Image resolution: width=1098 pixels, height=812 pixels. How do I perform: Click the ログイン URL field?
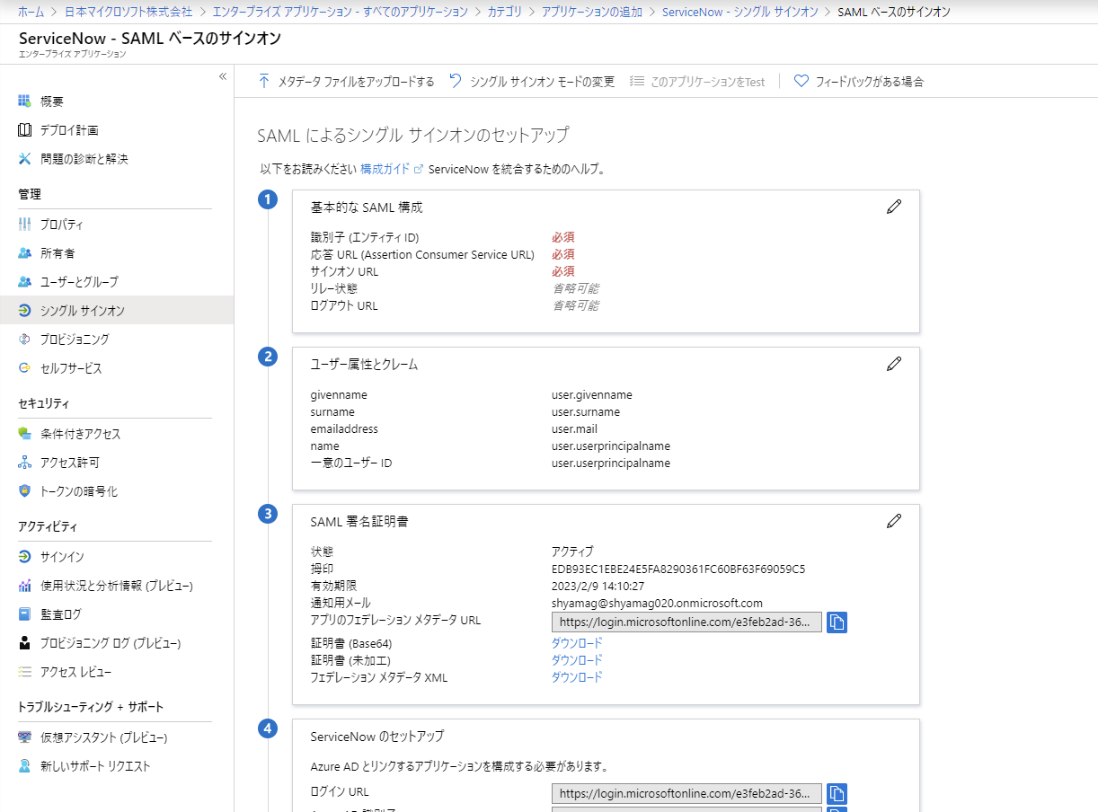pyautogui.click(x=686, y=794)
